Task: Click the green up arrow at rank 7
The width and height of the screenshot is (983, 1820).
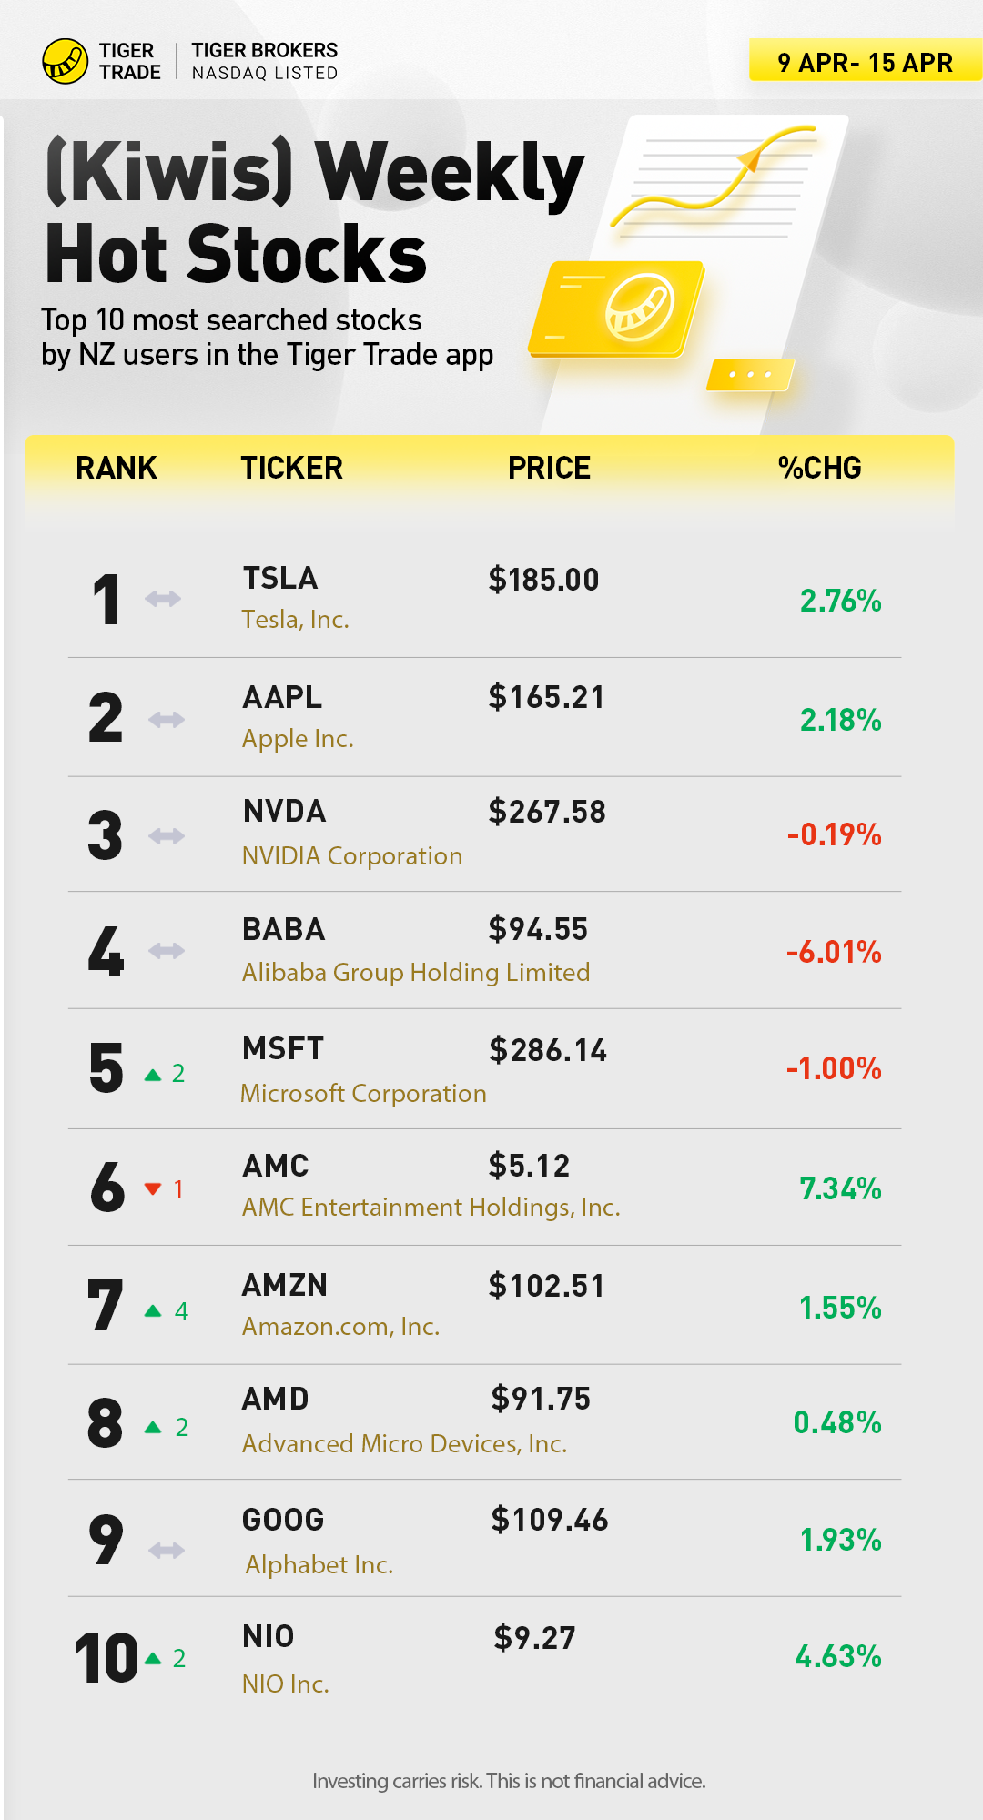Action: point(153,1310)
